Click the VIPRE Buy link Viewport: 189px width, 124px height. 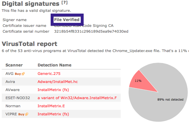[21, 114]
